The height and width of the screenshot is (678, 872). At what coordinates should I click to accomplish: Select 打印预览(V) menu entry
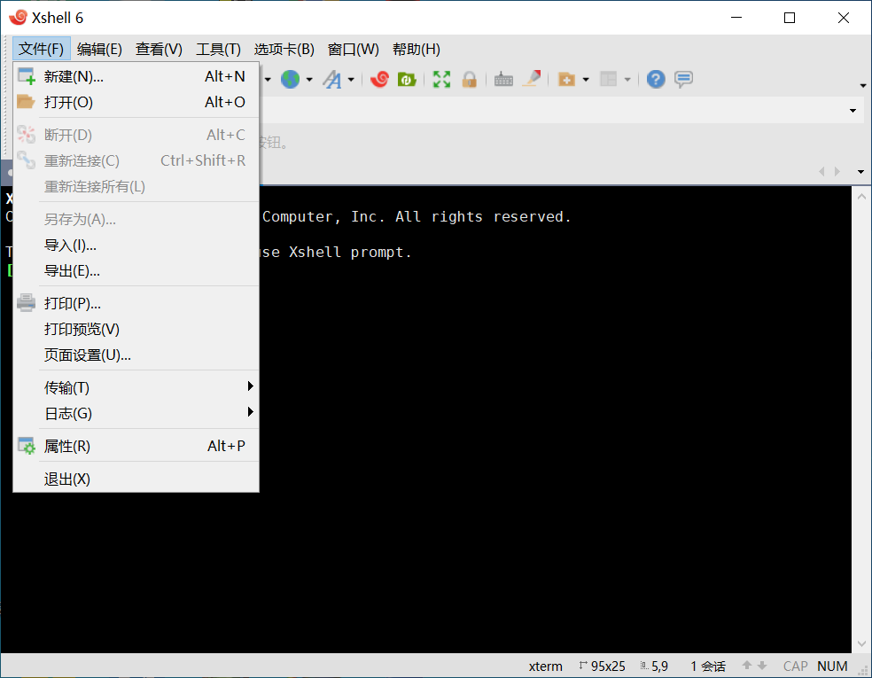pos(136,330)
